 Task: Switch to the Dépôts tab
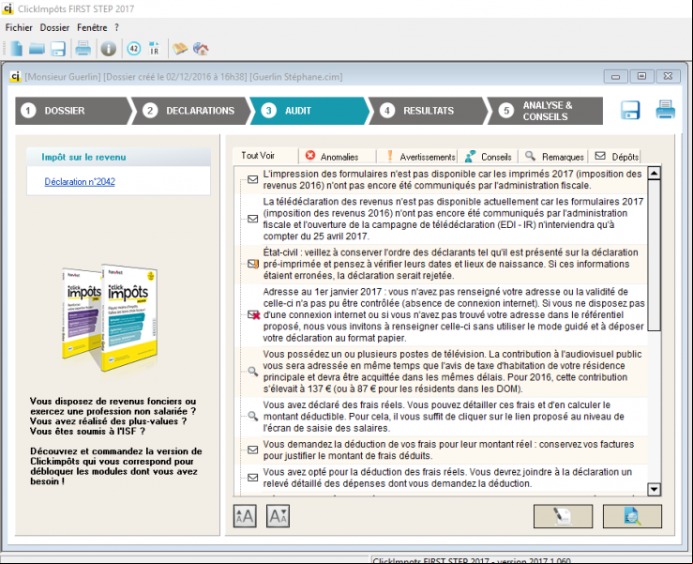coord(615,157)
